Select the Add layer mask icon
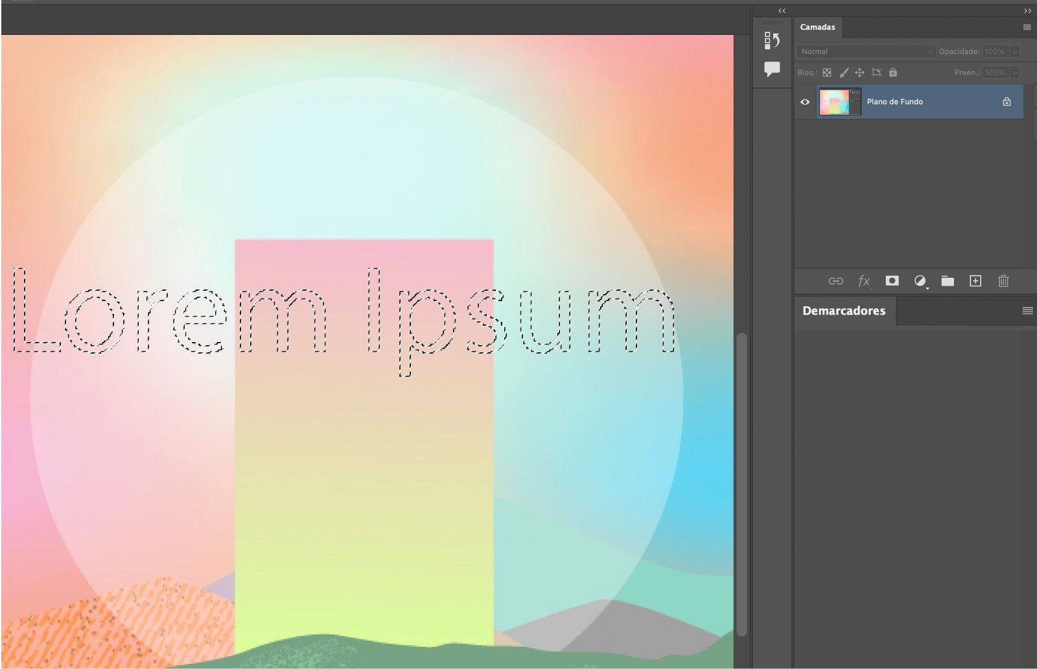The image size is (1037, 669). click(x=892, y=281)
